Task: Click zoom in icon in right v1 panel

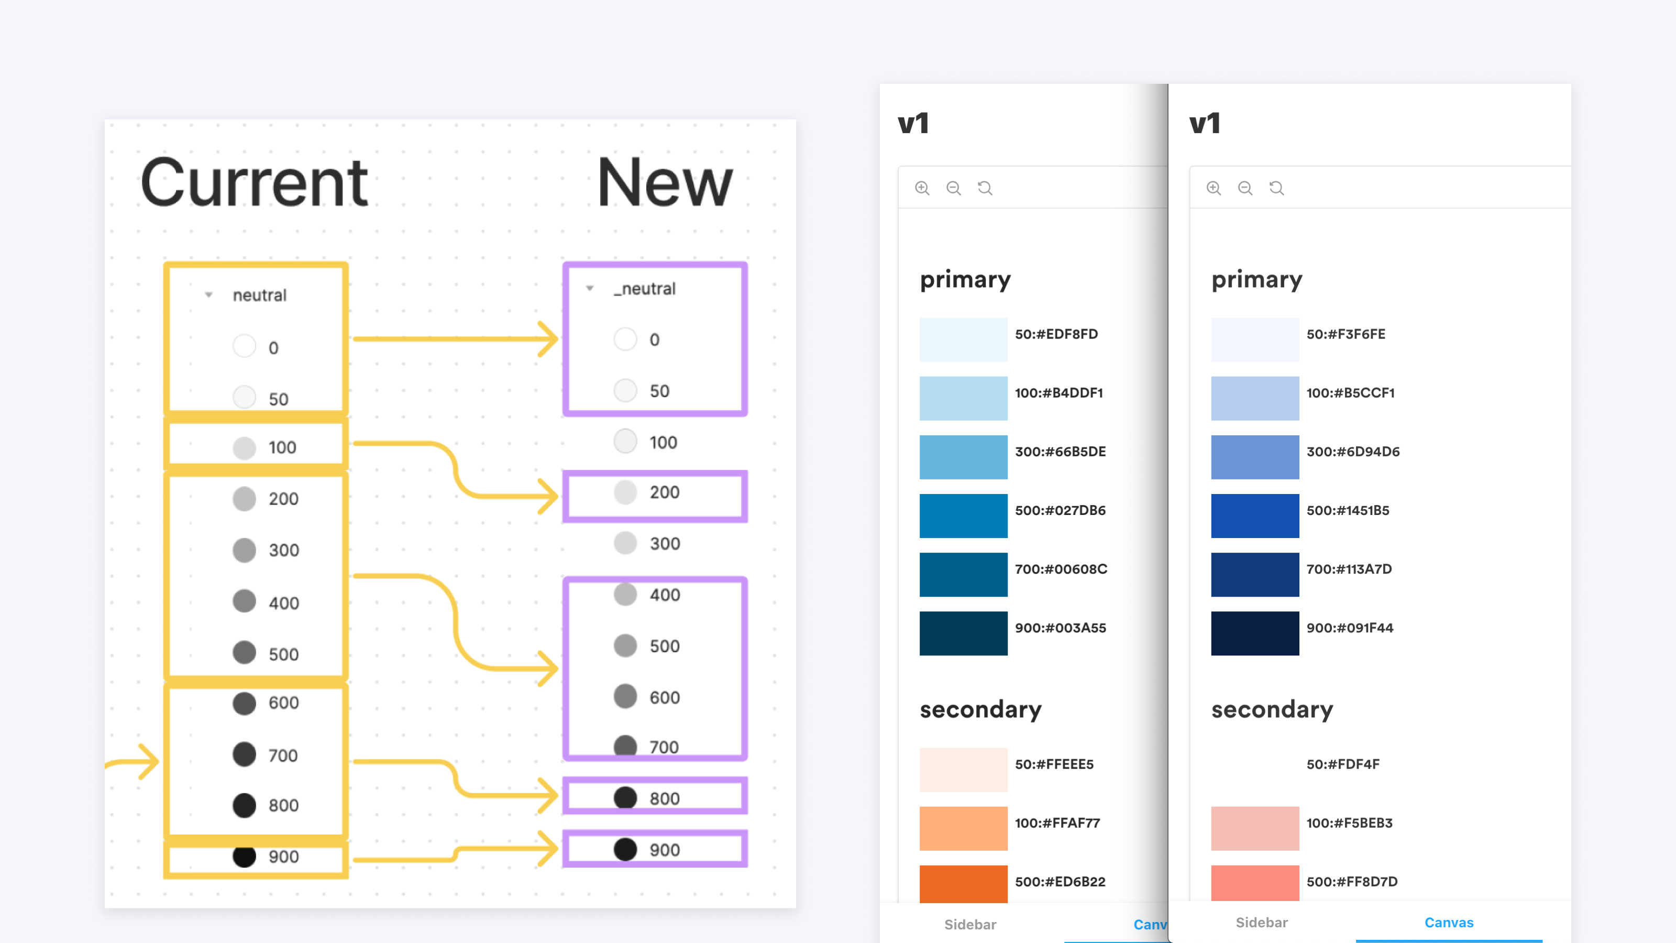Action: [x=1214, y=188]
